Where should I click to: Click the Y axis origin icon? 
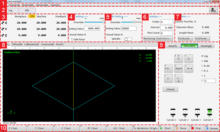click(3, 29)
